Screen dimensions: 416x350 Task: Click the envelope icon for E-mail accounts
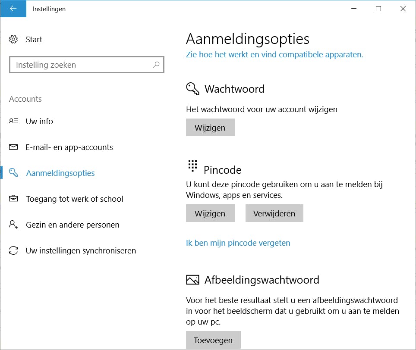pyautogui.click(x=13, y=147)
